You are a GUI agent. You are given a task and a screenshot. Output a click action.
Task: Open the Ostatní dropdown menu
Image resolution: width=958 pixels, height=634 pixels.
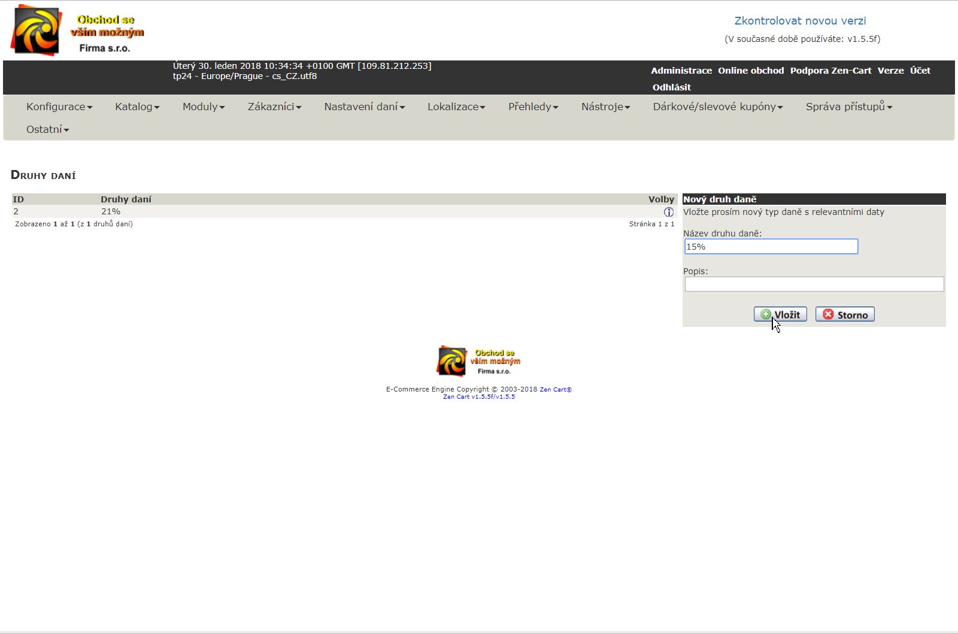point(47,129)
